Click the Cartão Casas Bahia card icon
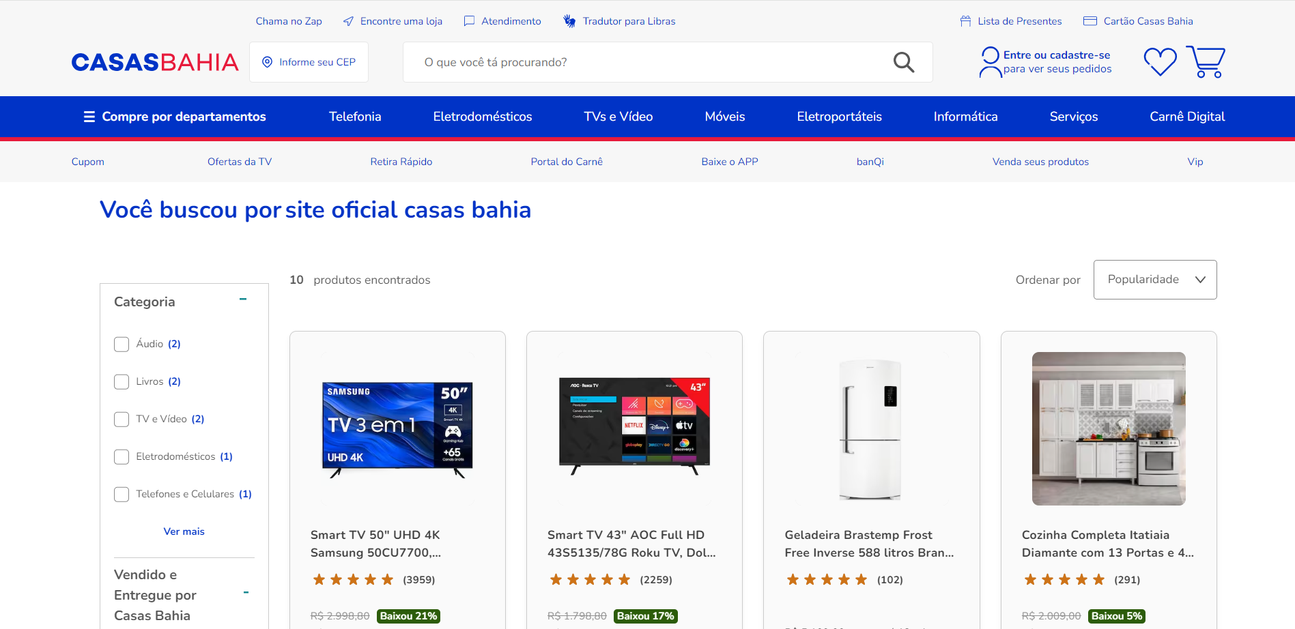The image size is (1295, 629). click(x=1090, y=21)
